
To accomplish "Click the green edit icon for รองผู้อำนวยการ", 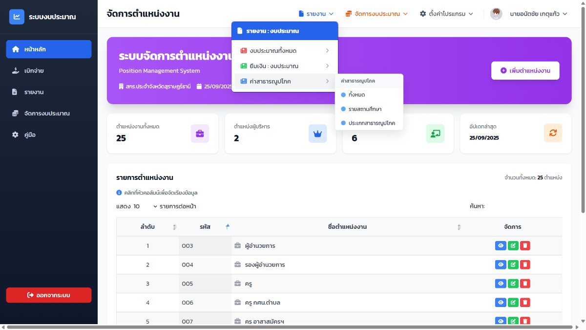I will point(513,264).
